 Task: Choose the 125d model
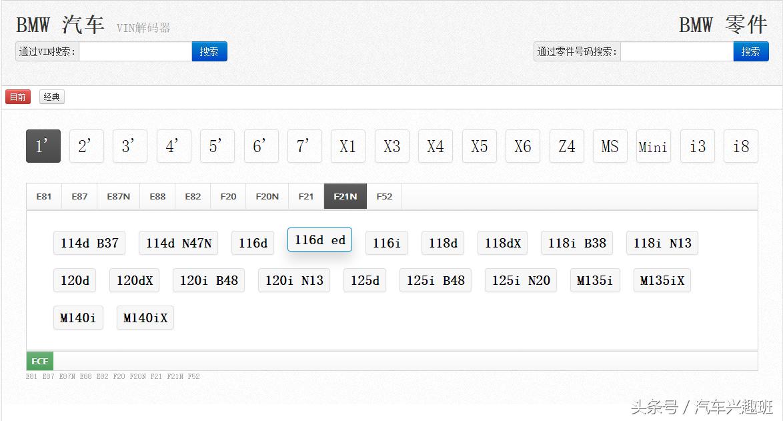[365, 281]
